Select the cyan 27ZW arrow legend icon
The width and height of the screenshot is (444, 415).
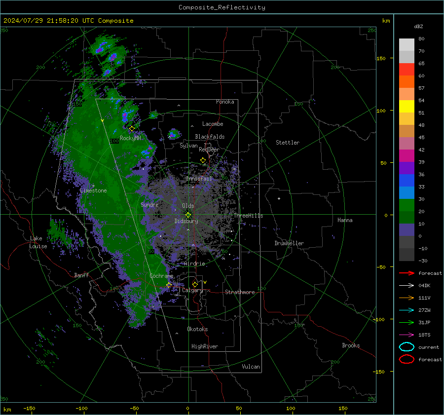(x=407, y=310)
